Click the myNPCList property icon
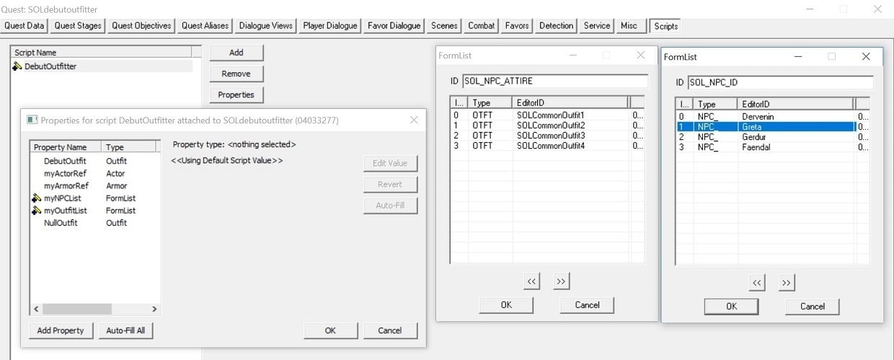Image resolution: width=894 pixels, height=360 pixels. (37, 198)
